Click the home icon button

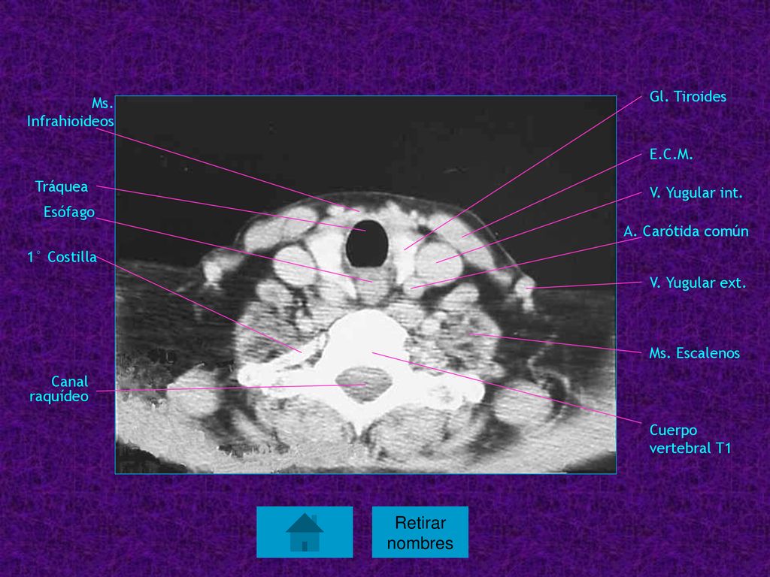tap(305, 533)
